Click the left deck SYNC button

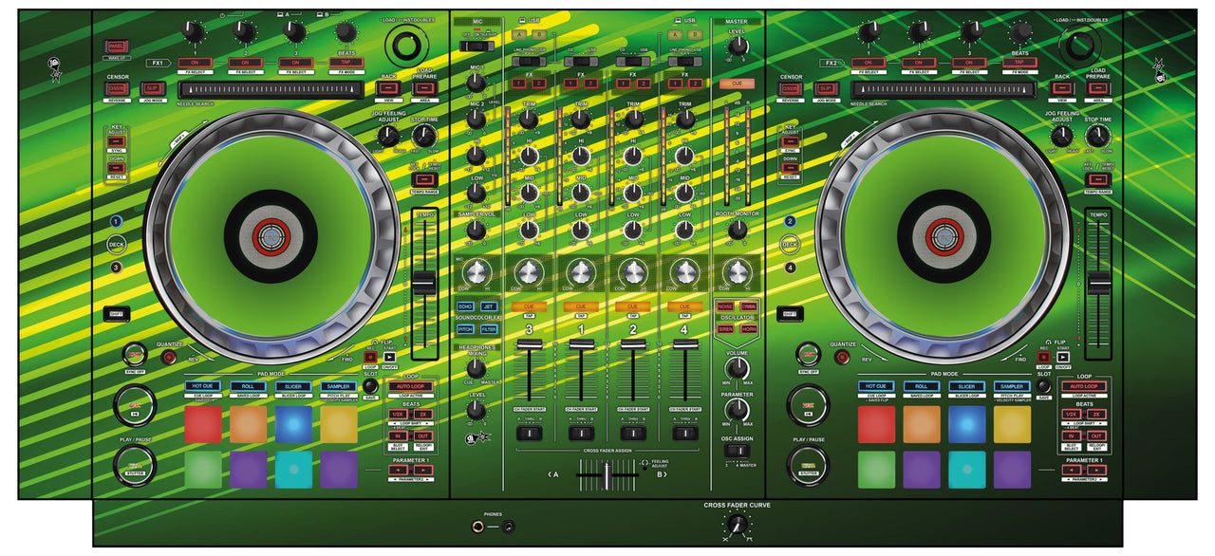pyautogui.click(x=134, y=356)
